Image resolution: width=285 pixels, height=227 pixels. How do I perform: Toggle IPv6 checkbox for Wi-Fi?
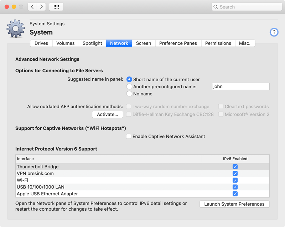235,180
